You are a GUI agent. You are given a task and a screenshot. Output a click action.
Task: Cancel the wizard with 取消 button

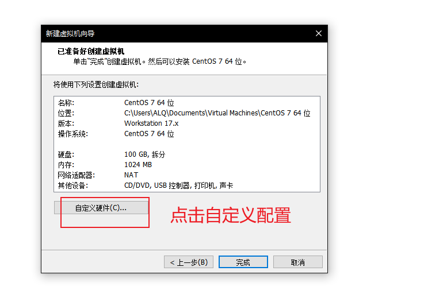click(297, 262)
